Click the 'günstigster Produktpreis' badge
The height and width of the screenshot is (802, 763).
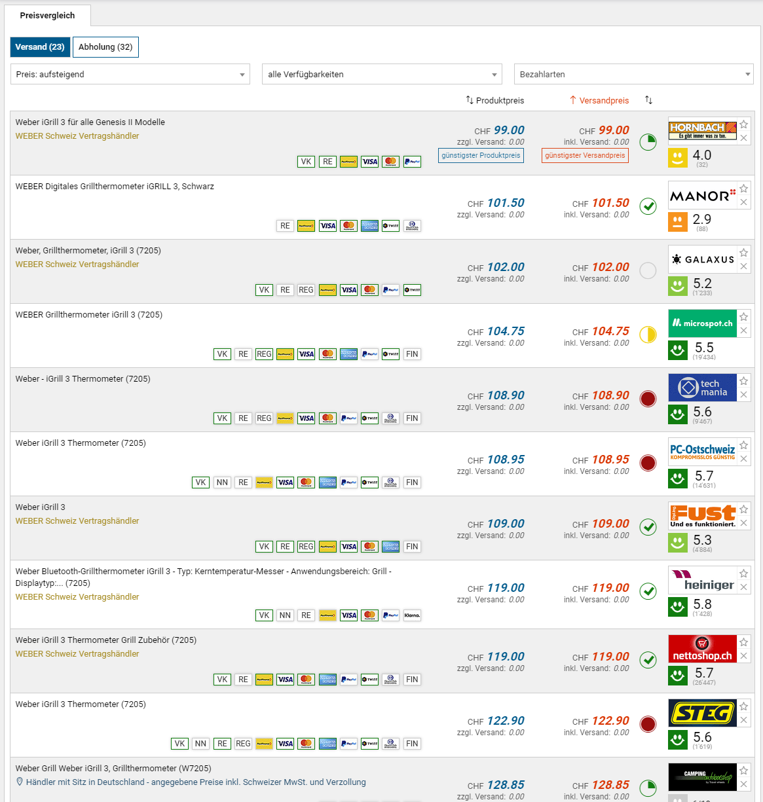tap(481, 156)
